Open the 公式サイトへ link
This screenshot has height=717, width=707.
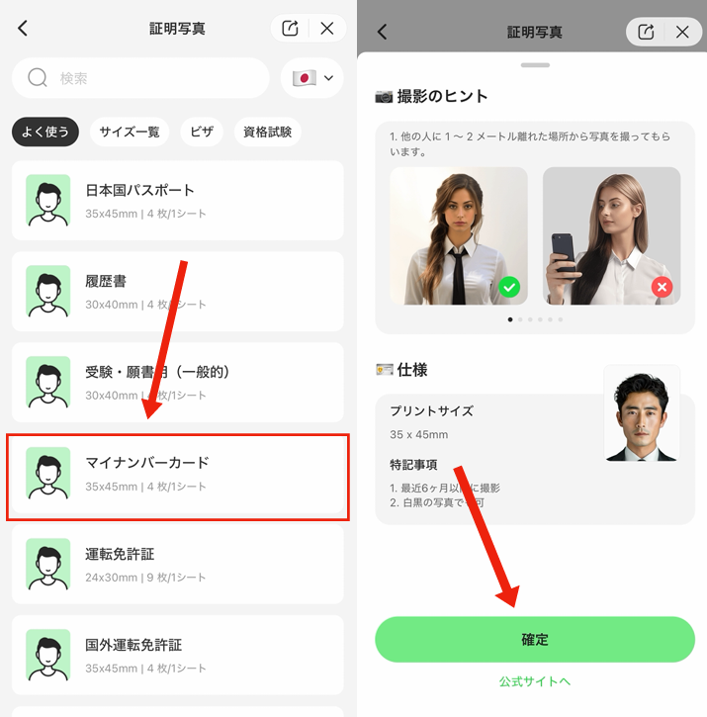pyautogui.click(x=535, y=681)
